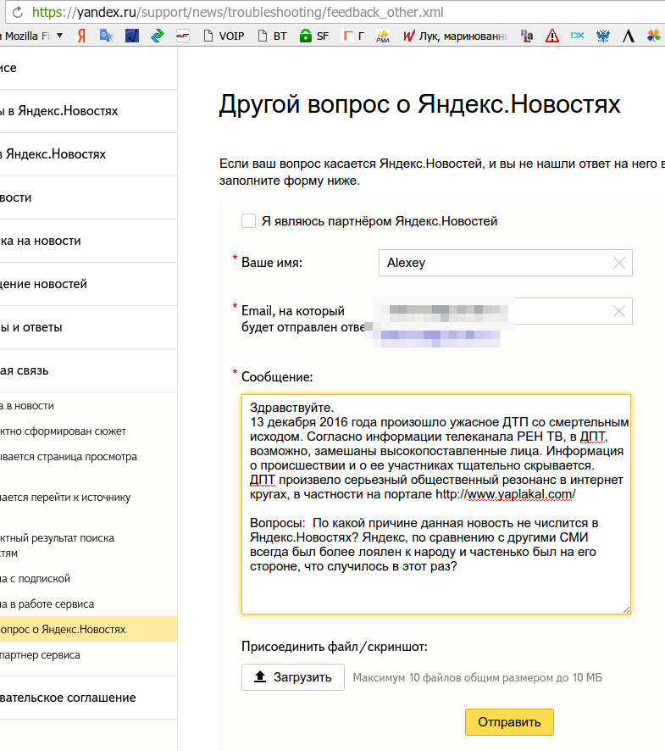This screenshot has height=751, width=665.
Task: Reload the page with the refresh icon
Action: [18, 12]
